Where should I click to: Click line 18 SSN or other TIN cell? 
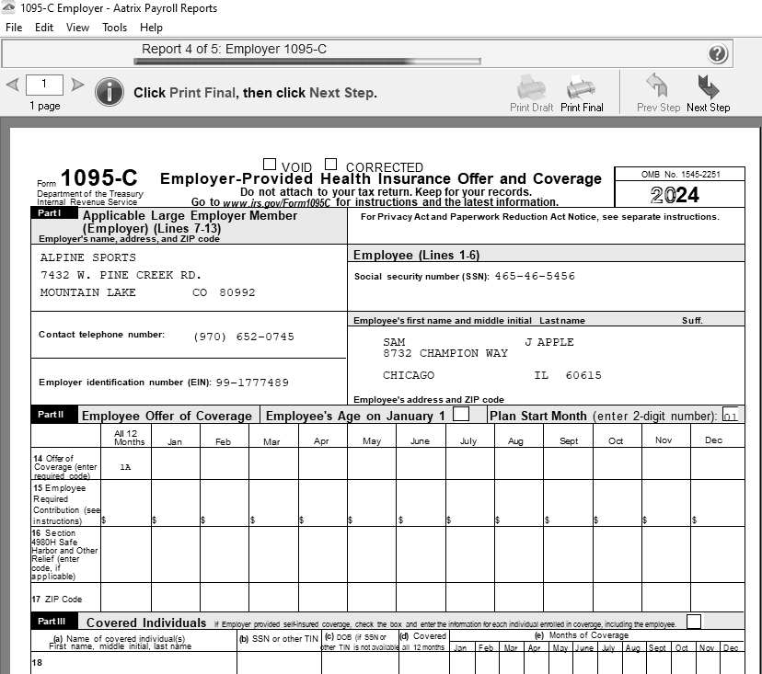279,663
